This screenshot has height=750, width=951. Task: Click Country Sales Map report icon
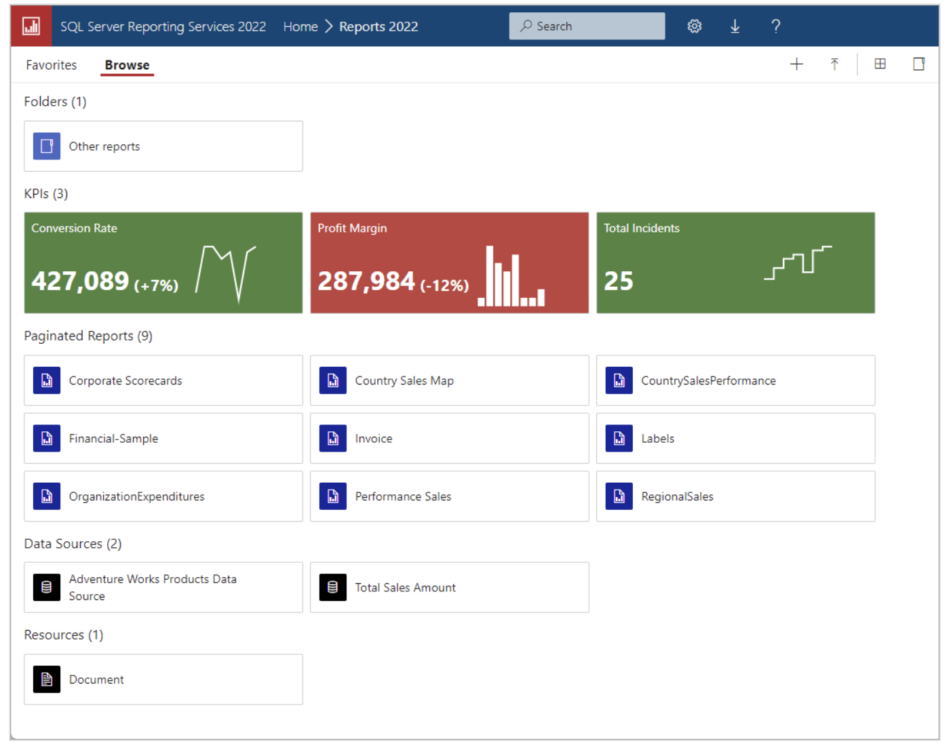tap(333, 380)
